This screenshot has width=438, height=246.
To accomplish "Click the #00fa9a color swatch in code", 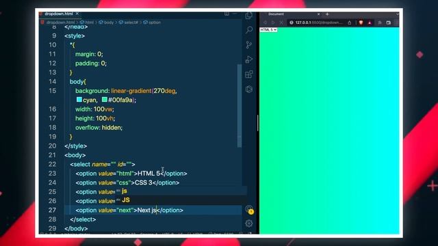I will point(105,100).
